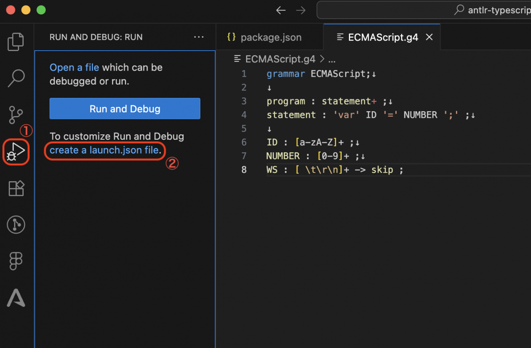Switch to the package.json tab
This screenshot has width=531, height=348.
pyautogui.click(x=270, y=37)
